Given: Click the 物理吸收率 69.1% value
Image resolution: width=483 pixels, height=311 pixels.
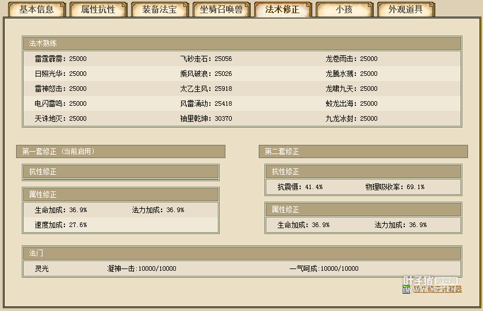Looking at the screenshot, I should (394, 187).
